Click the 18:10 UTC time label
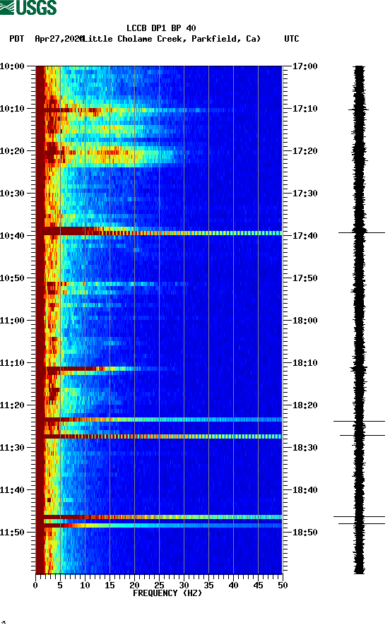390x630 pixels. click(305, 363)
